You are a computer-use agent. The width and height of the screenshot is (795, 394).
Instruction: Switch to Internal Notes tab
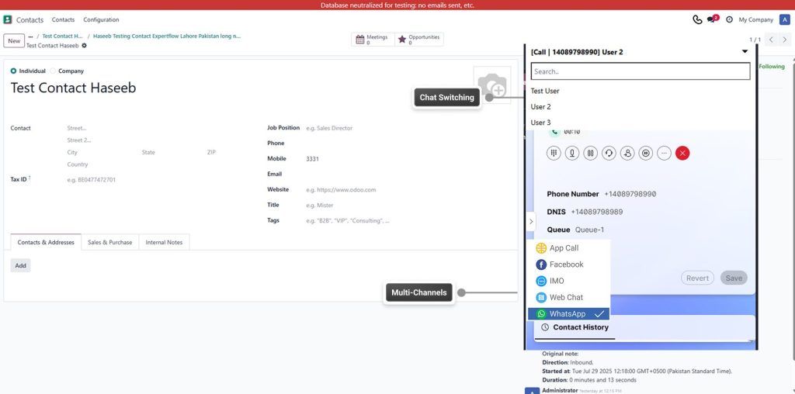164,242
